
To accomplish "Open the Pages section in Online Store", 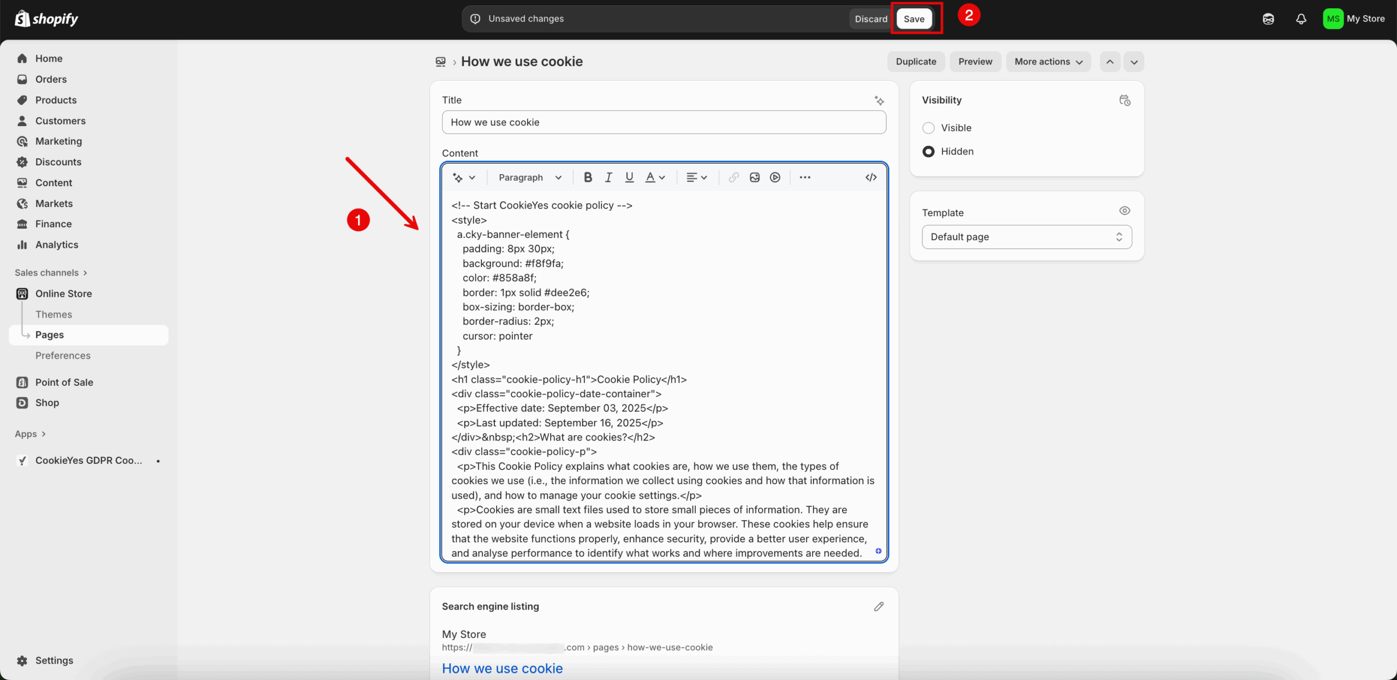I will pos(50,335).
